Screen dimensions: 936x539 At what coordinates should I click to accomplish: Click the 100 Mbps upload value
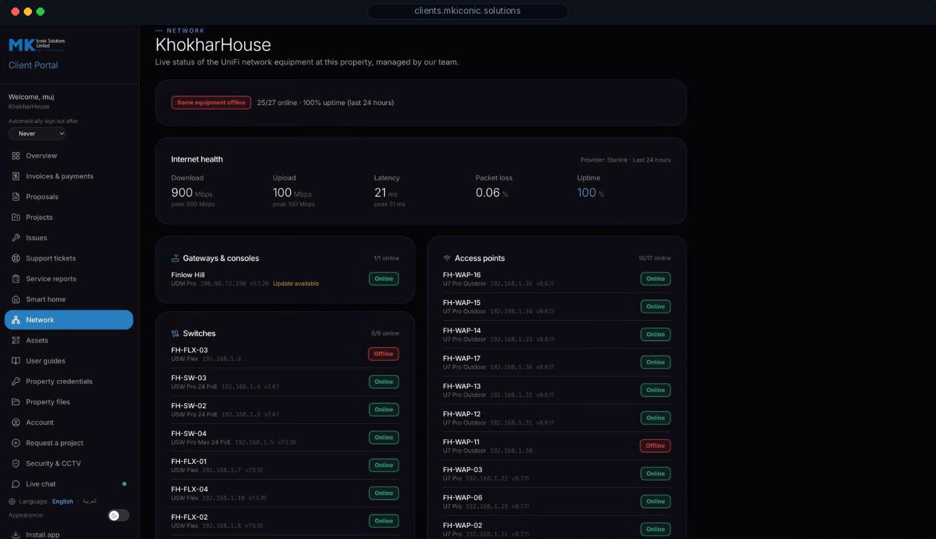pos(292,193)
